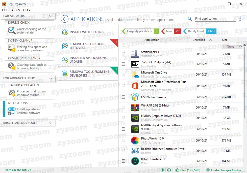Click the NVIDIA Graphics Driver icon
Viewport: 247px width, 173px height.
pyautogui.click(x=135, y=118)
